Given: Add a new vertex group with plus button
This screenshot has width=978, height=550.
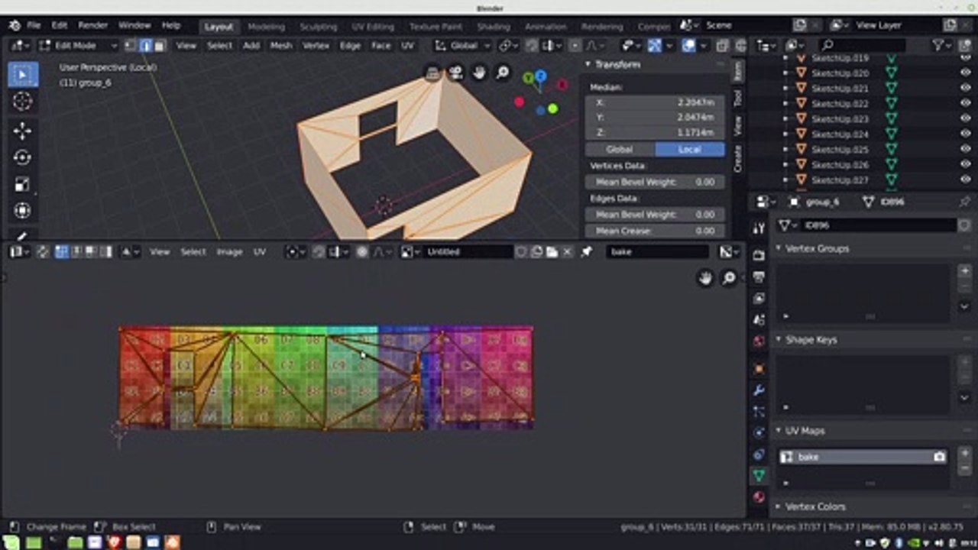Looking at the screenshot, I should point(965,270).
